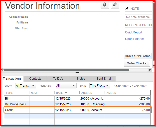156x127 pixels.
Task: Click the pencil edit vendor icon
Action: (x=115, y=5)
